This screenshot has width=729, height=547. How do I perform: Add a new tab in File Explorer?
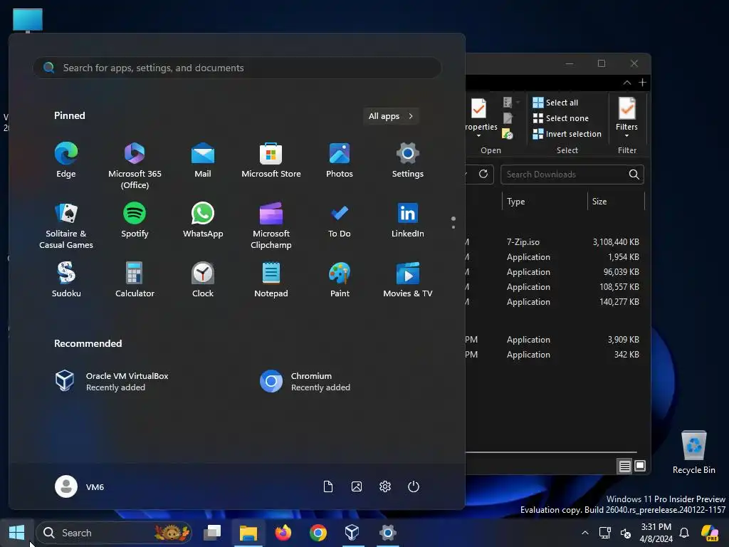point(643,83)
